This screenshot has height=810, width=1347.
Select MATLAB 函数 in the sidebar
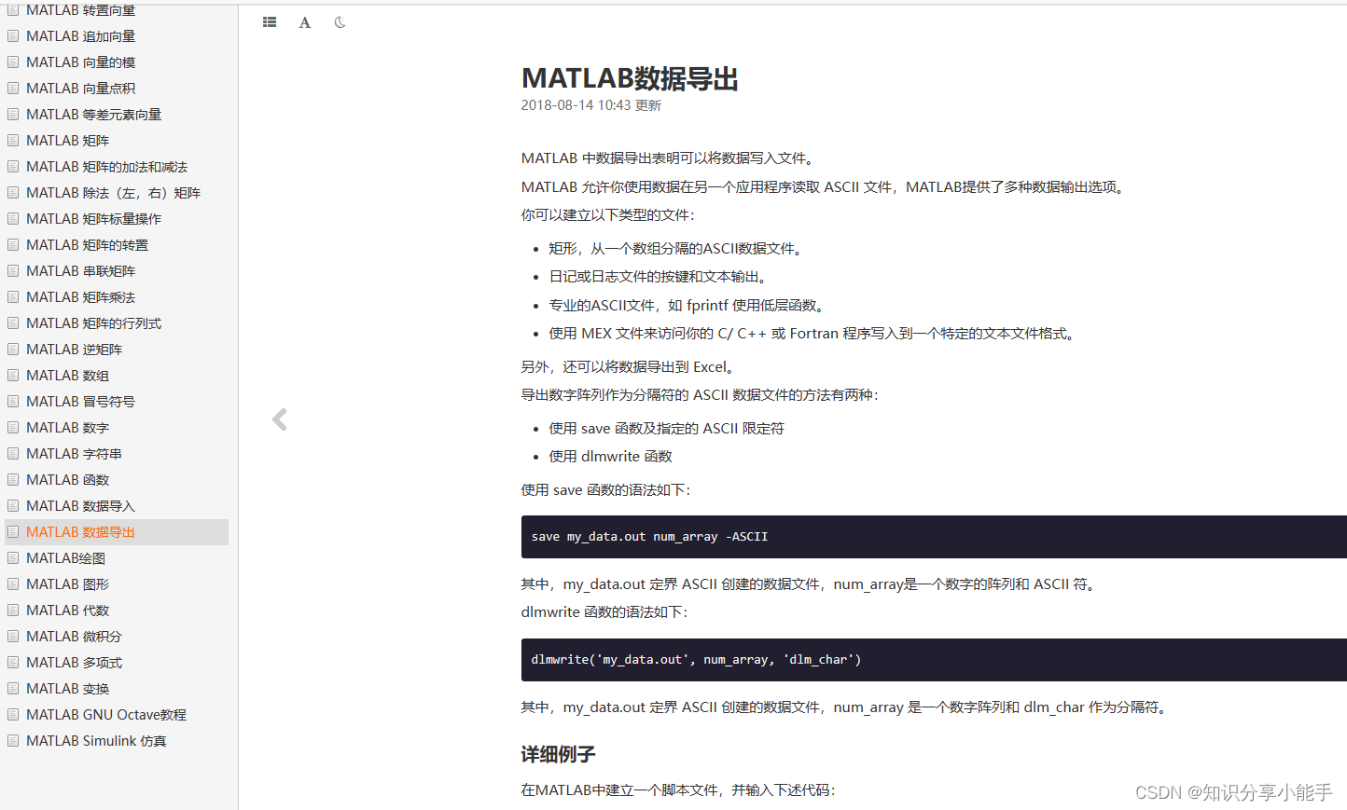[67, 480]
